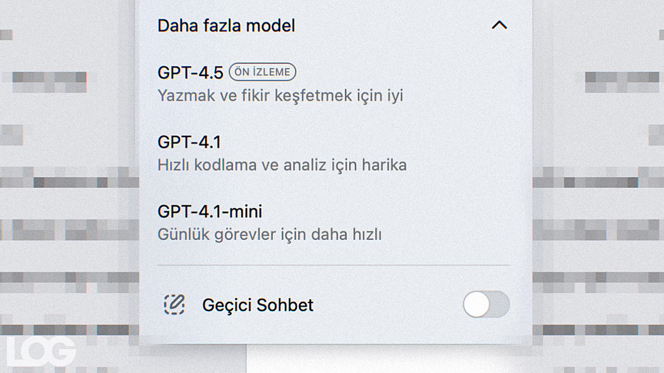664x373 pixels.
Task: Click the white knob of the Geçici Sohbet switch
Action: coord(476,304)
